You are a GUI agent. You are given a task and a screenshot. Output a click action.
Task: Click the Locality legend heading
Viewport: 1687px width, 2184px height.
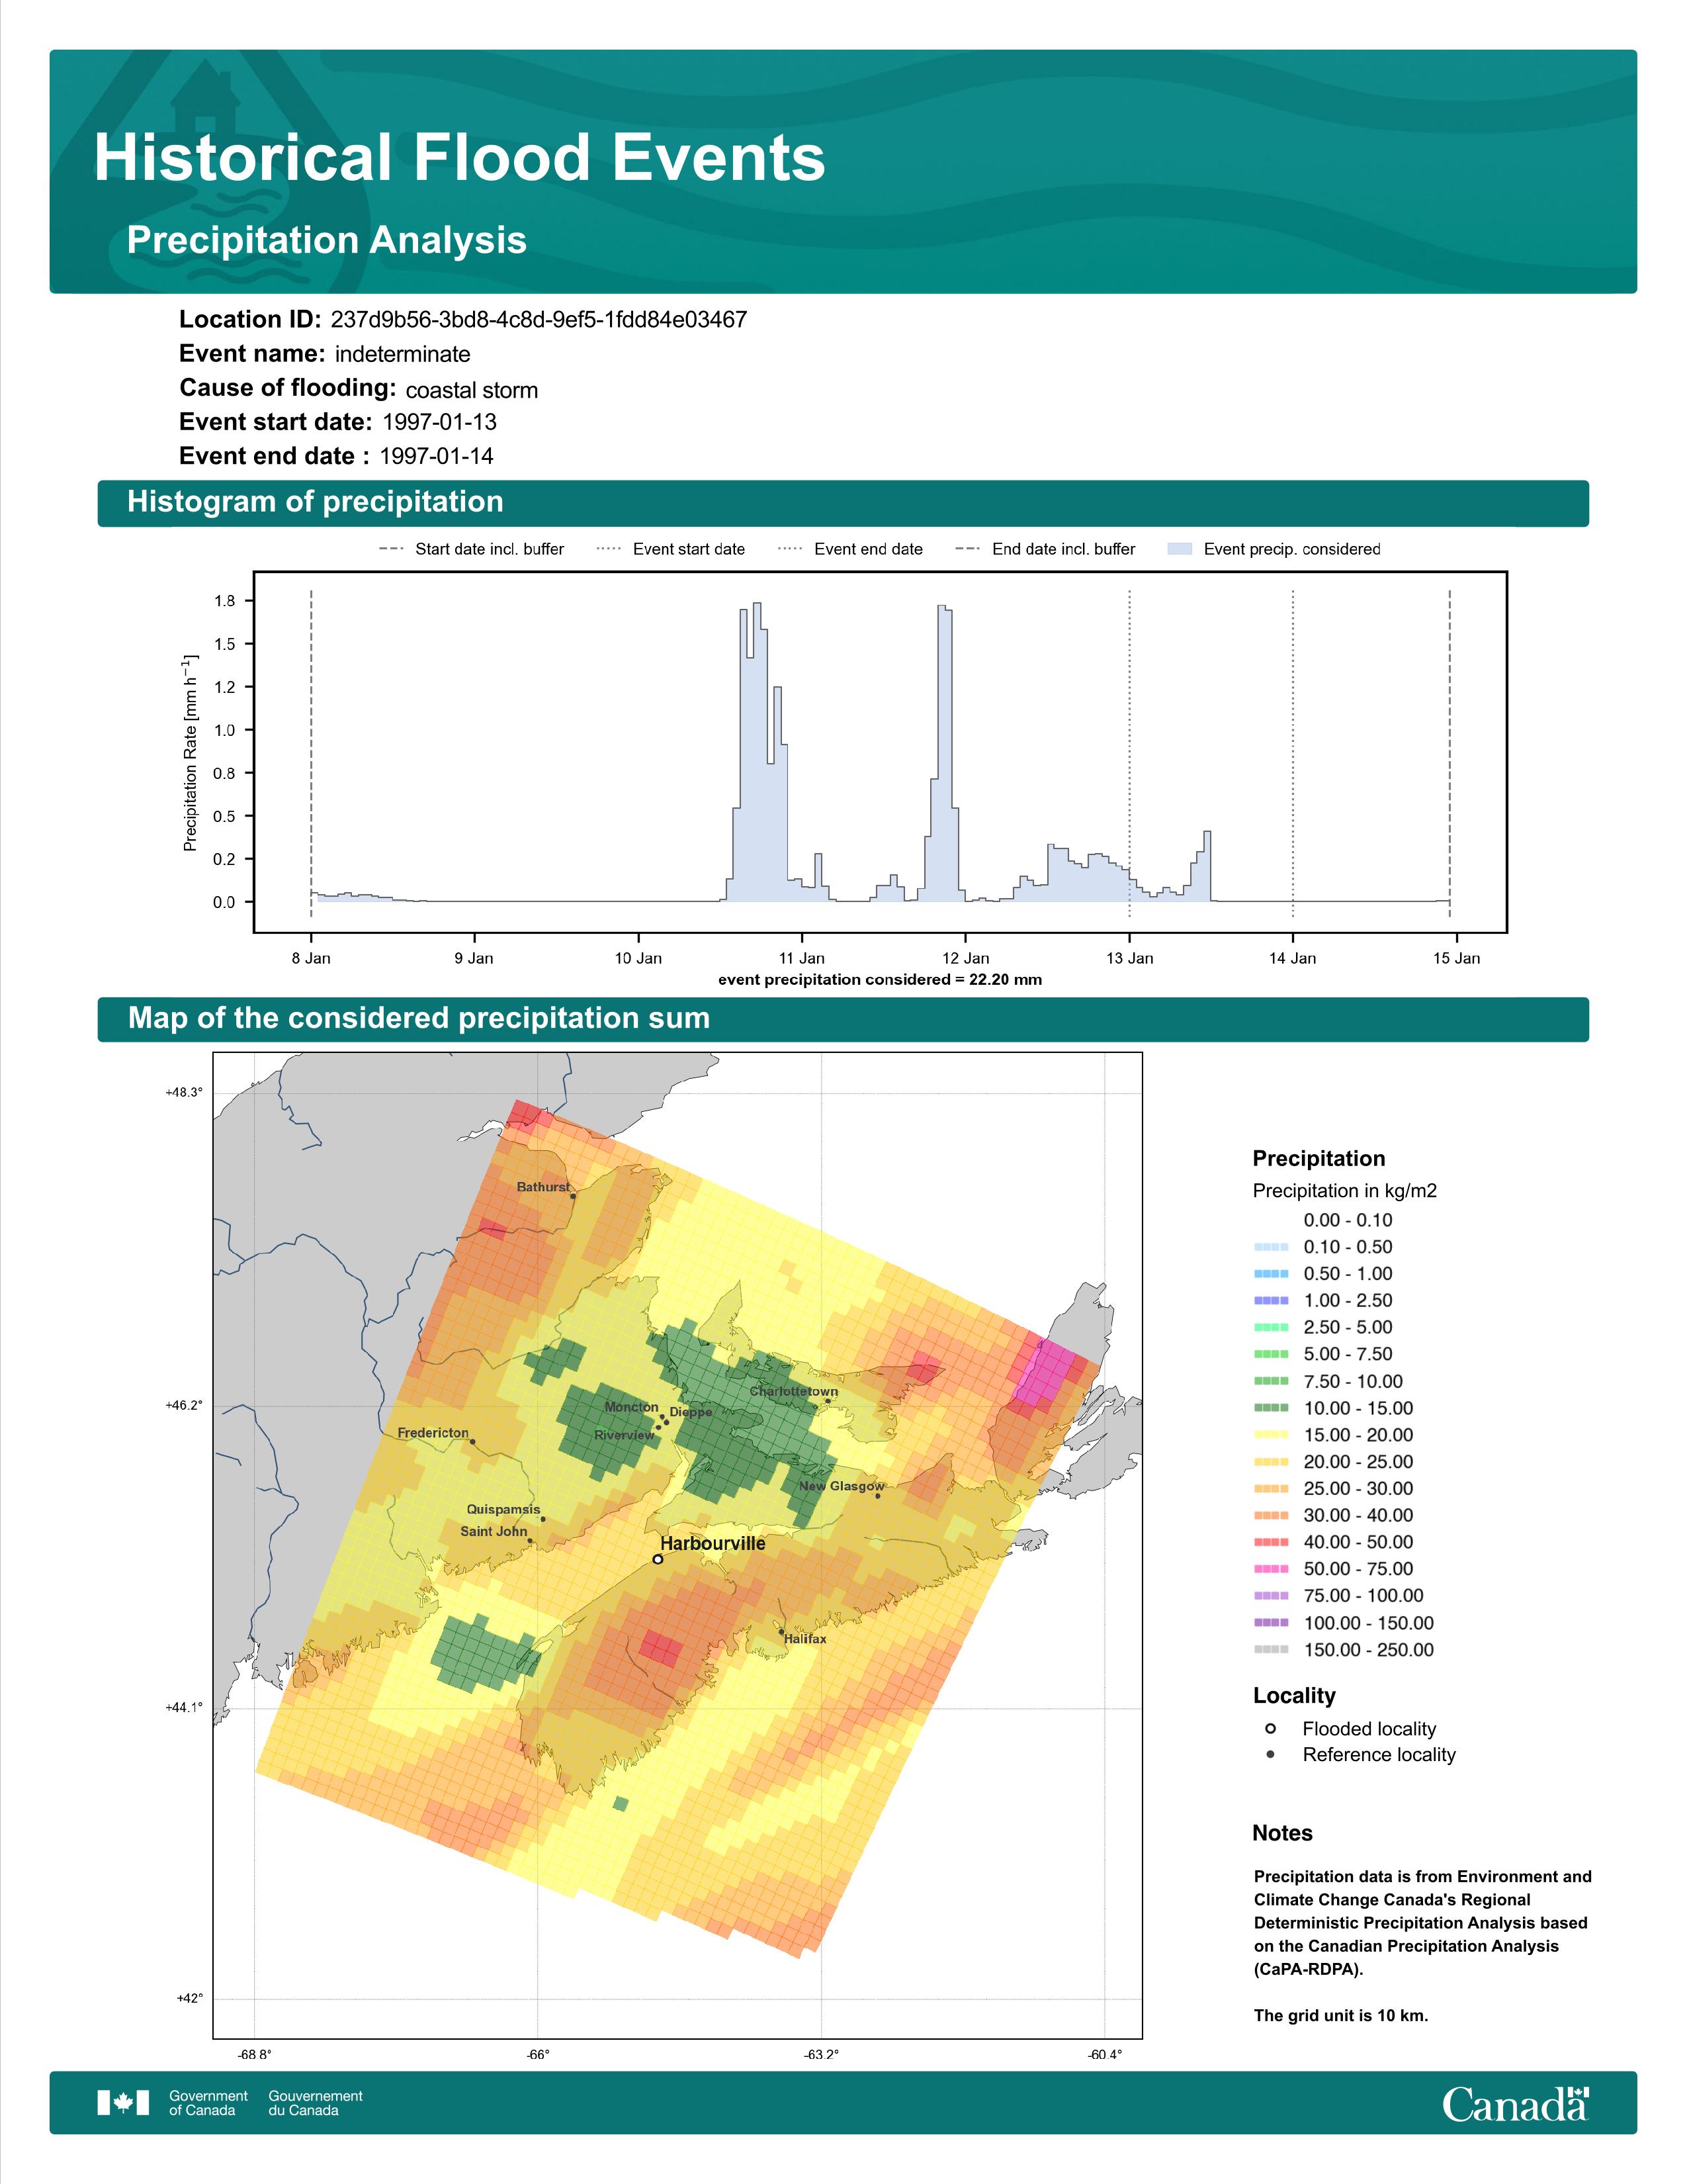[1294, 1696]
